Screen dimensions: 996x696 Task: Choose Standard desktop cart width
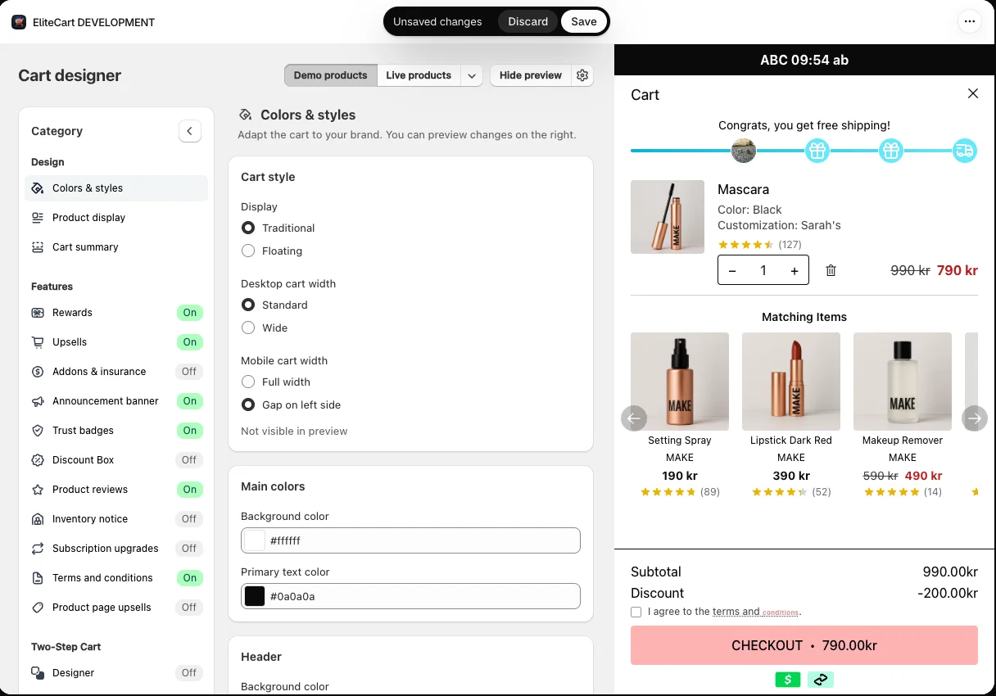click(x=248, y=305)
